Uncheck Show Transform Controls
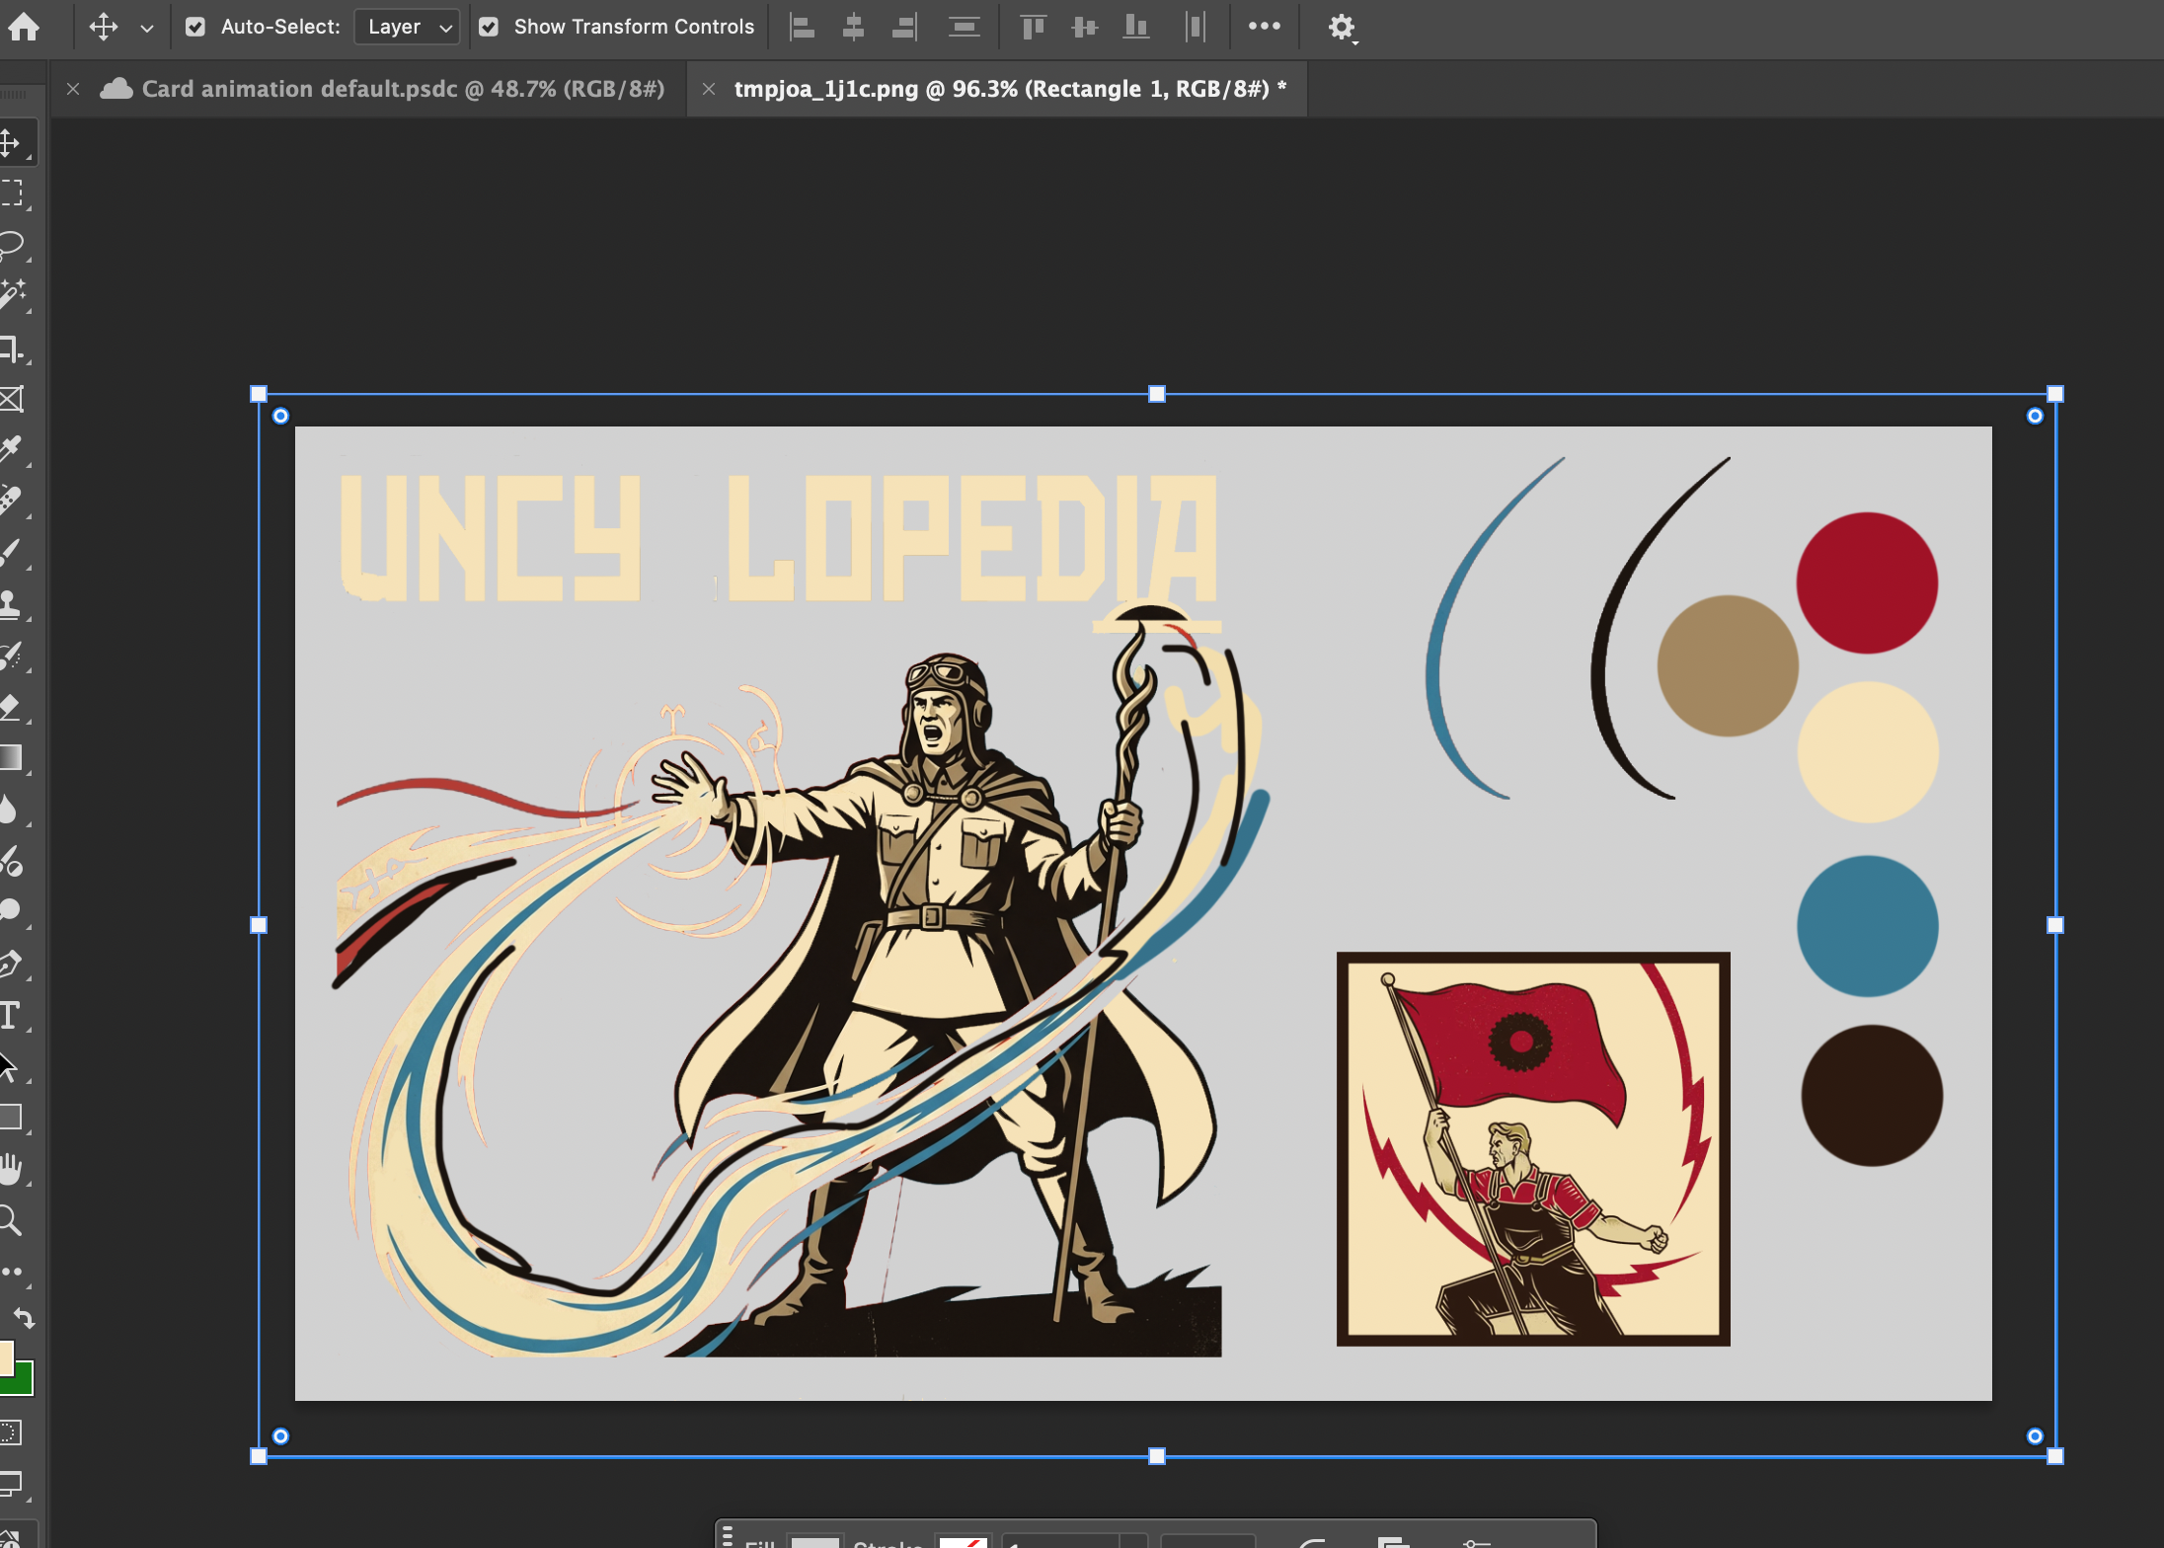This screenshot has width=2164, height=1548. pos(489,27)
